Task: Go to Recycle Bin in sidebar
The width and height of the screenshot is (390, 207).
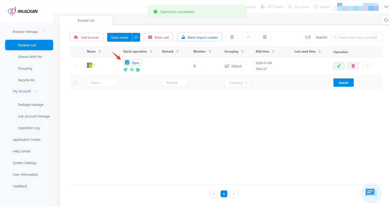Action: (x=26, y=80)
